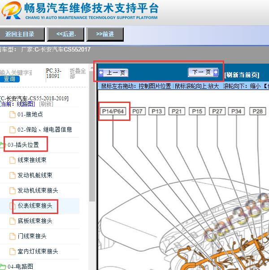This screenshot has width=269, height=270.
Task: Click the 查询 search button
Action: point(9,79)
